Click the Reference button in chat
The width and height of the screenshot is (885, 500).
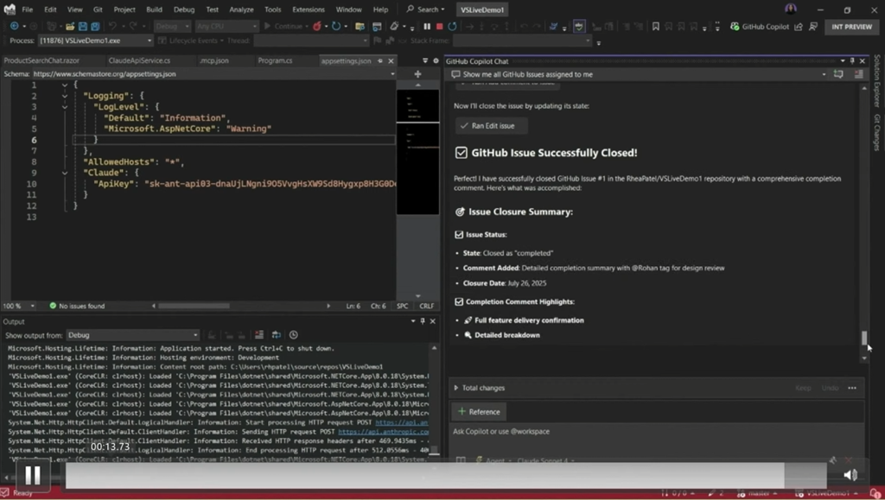(479, 412)
